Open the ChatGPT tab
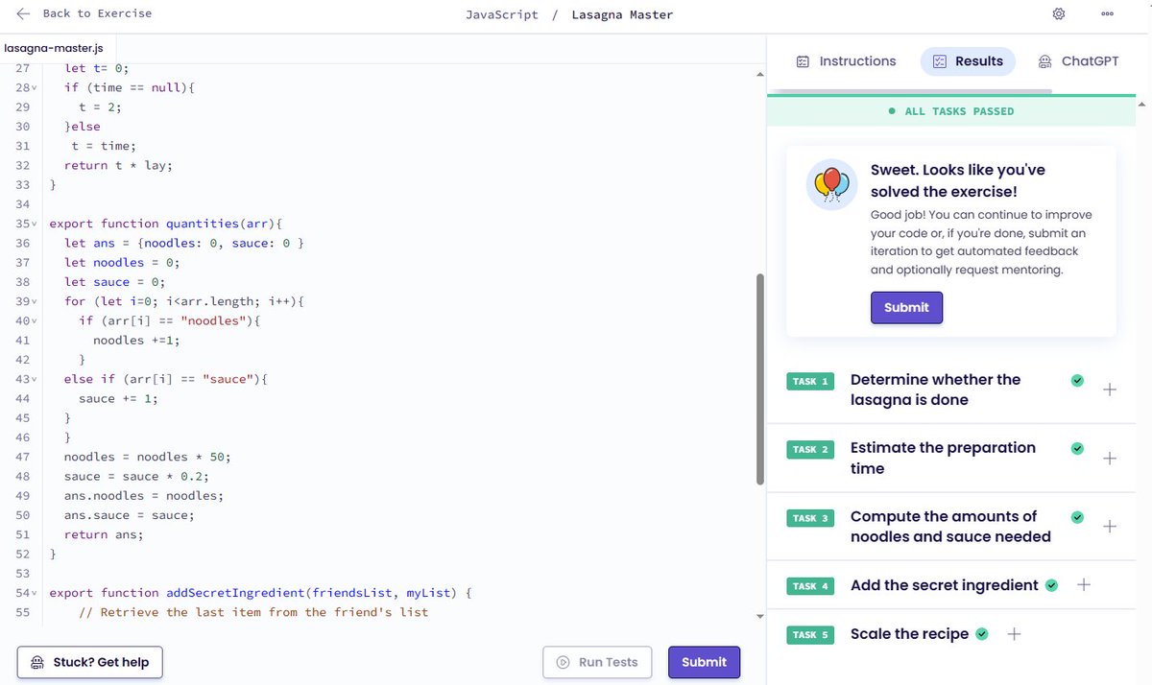Screen dimensions: 1152x685 [x=1078, y=61]
